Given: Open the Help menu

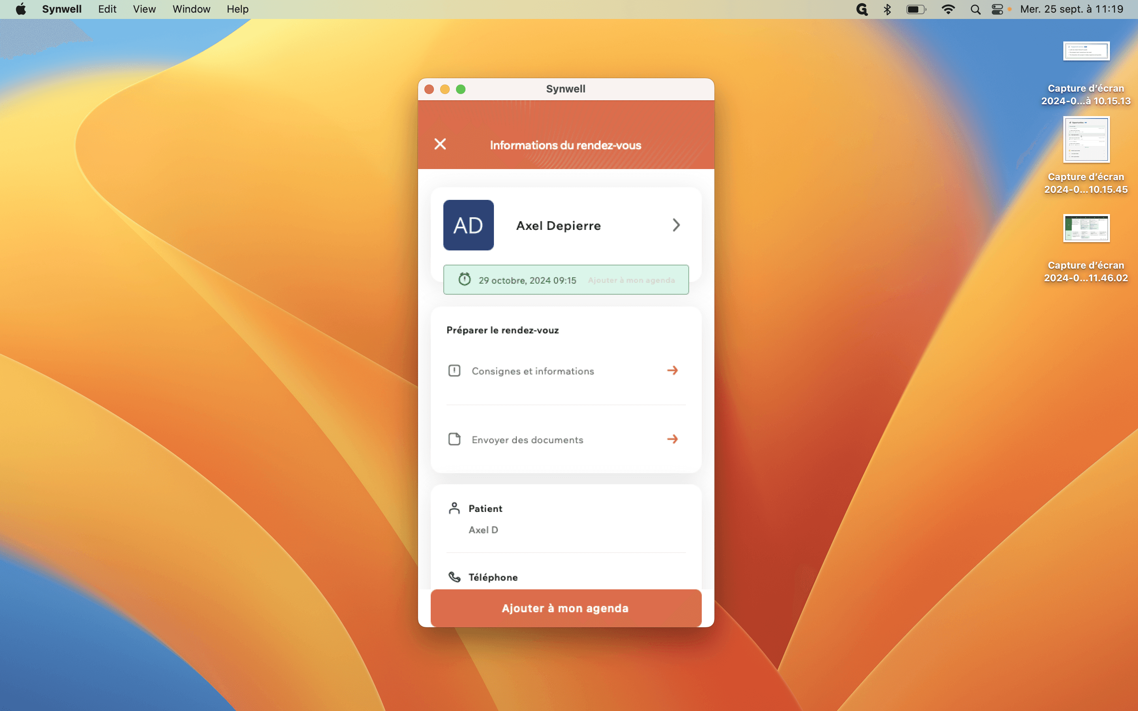Looking at the screenshot, I should pyautogui.click(x=237, y=9).
